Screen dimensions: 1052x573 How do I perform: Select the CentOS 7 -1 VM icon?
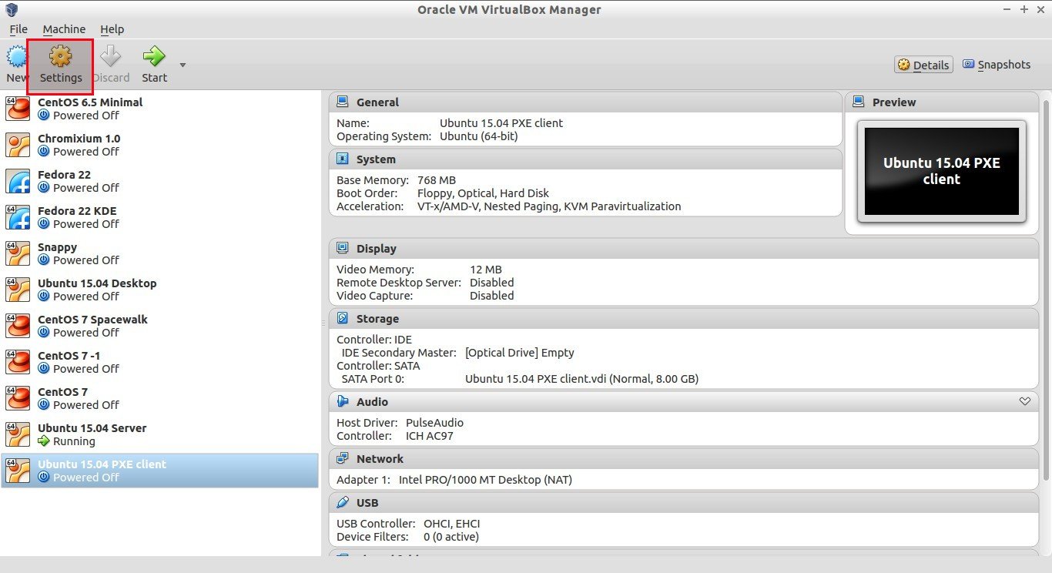[x=18, y=362]
